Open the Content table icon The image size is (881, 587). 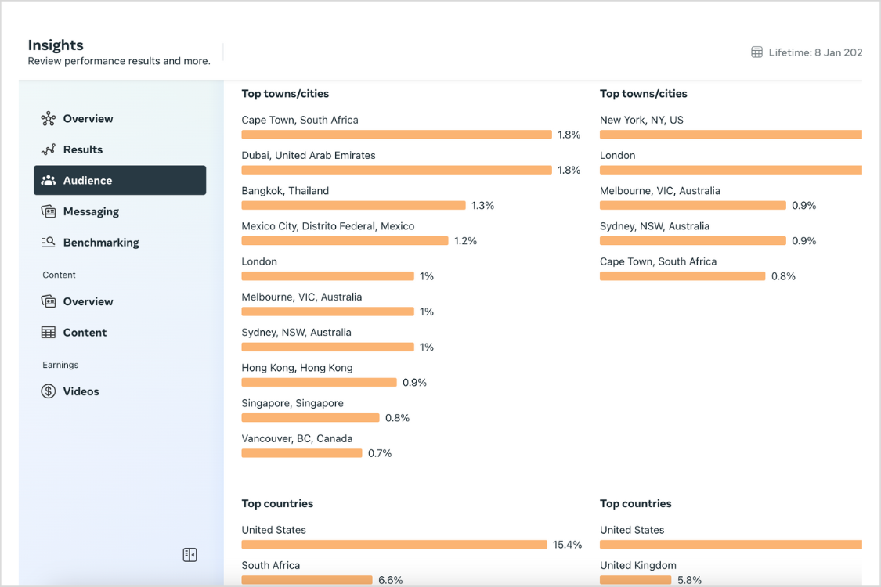pyautogui.click(x=49, y=332)
